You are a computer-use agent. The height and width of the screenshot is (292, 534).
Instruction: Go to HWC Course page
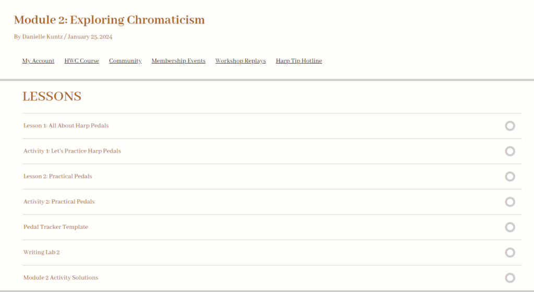click(x=82, y=61)
